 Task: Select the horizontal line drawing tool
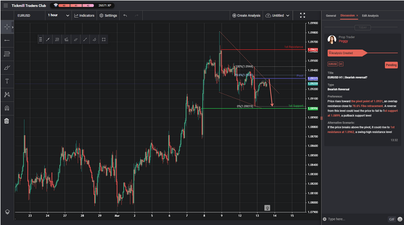click(7, 41)
